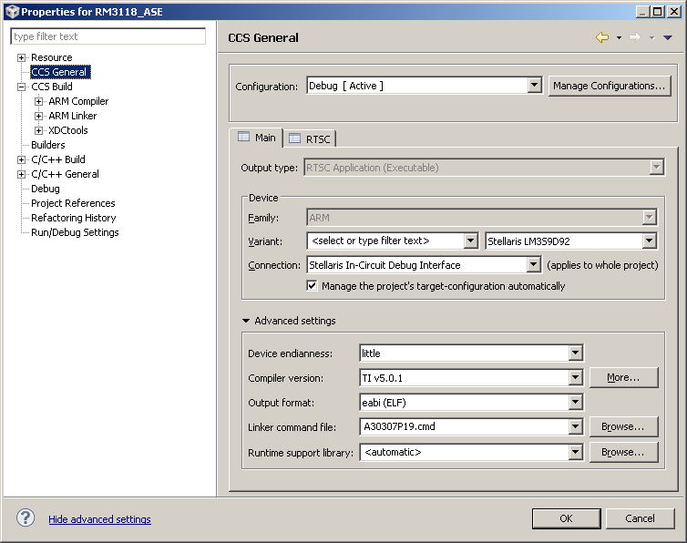Click the OK button
687x543 pixels.
tap(566, 518)
